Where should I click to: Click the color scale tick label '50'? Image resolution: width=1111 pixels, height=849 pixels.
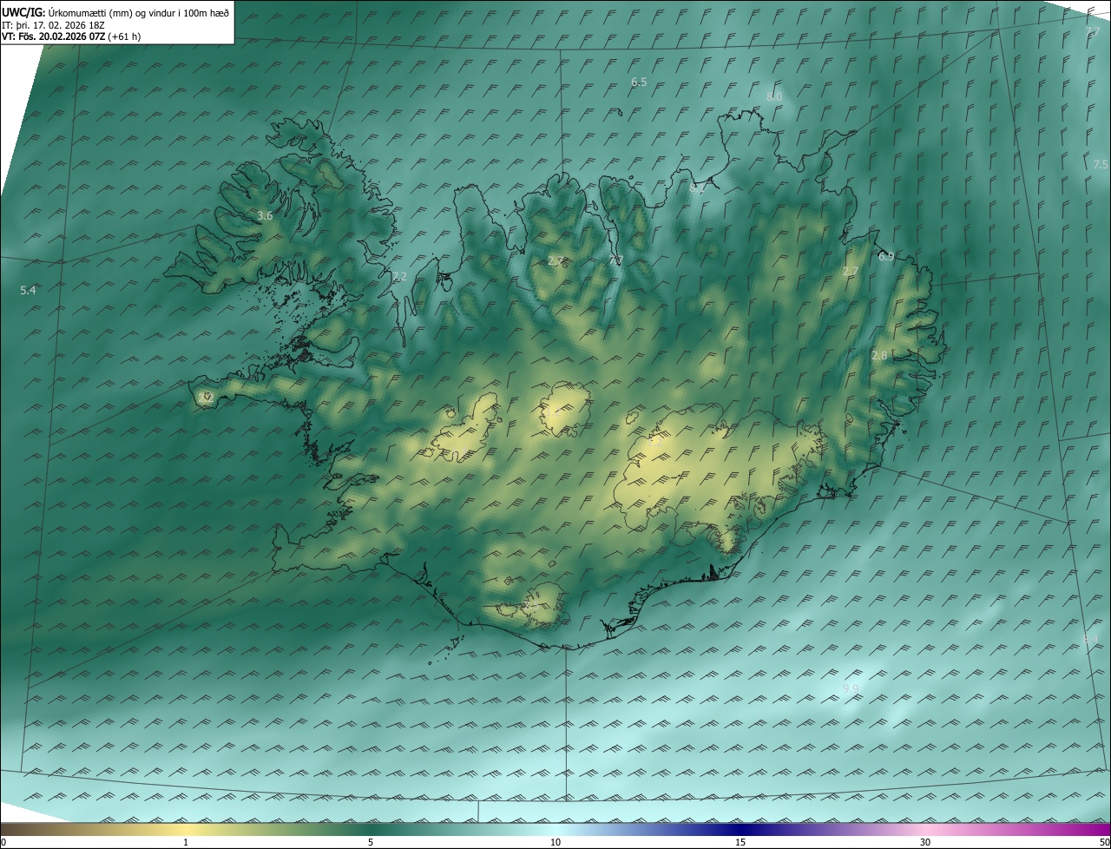pyautogui.click(x=1104, y=843)
